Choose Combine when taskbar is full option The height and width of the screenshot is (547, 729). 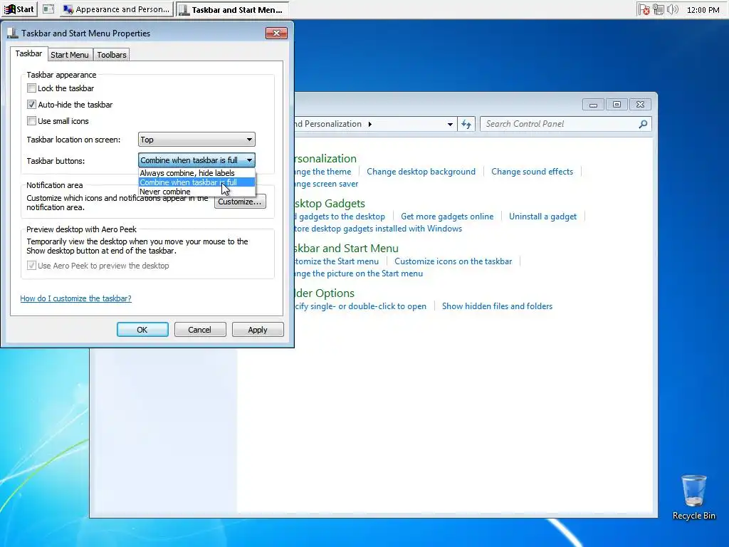pyautogui.click(x=196, y=182)
